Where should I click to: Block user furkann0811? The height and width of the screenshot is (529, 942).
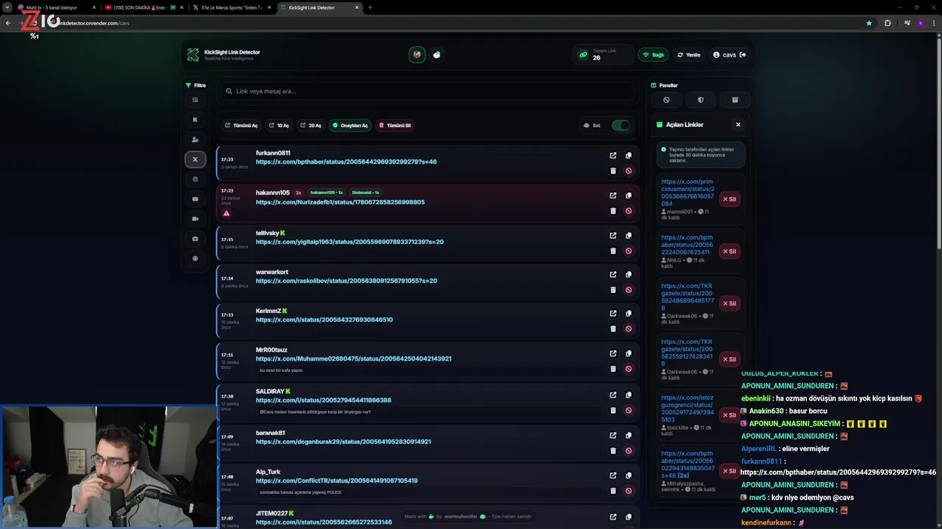pyautogui.click(x=628, y=171)
